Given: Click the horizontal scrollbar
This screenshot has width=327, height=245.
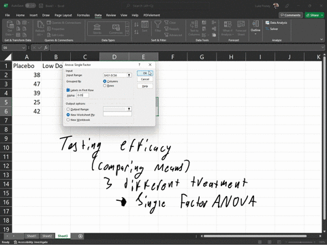Looking at the screenshot, I should pyautogui.click(x=255, y=236).
